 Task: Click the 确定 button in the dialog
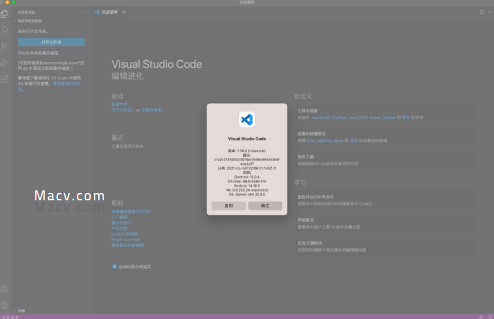click(265, 206)
